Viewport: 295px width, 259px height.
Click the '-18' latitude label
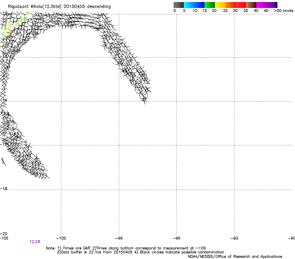click(x=4, y=188)
